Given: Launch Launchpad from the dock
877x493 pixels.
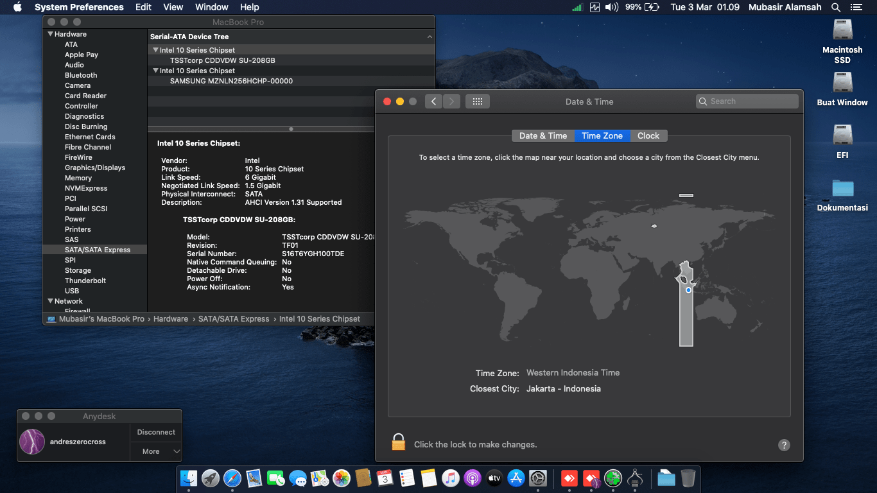Looking at the screenshot, I should click(211, 478).
